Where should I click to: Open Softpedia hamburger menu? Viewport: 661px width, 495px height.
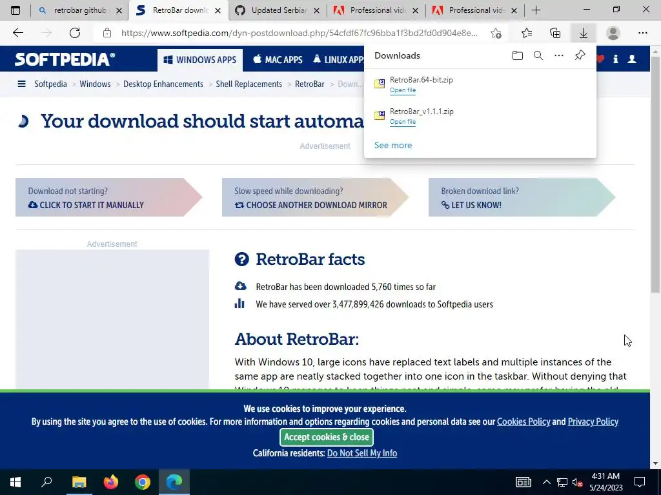tap(21, 84)
